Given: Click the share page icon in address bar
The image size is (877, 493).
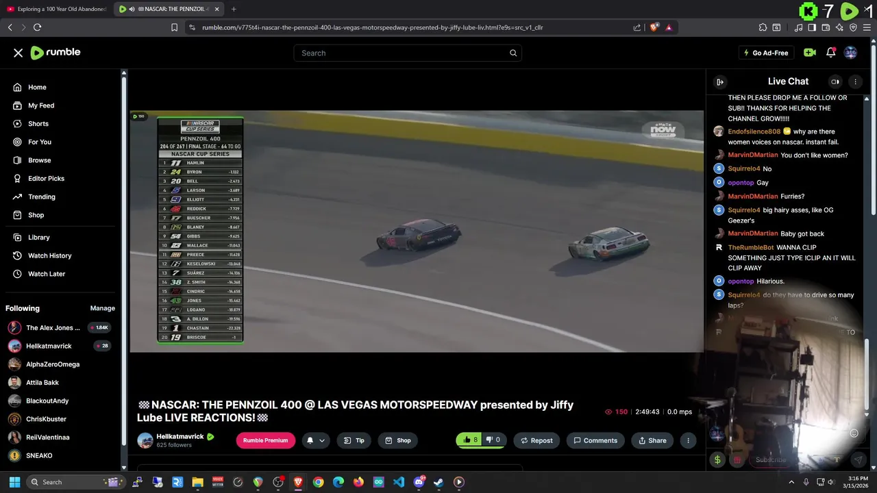Looking at the screenshot, I should (x=637, y=27).
